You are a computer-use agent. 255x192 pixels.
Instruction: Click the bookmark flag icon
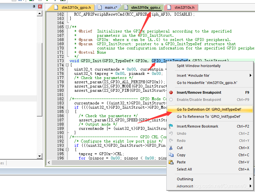pyautogui.click(x=171, y=126)
